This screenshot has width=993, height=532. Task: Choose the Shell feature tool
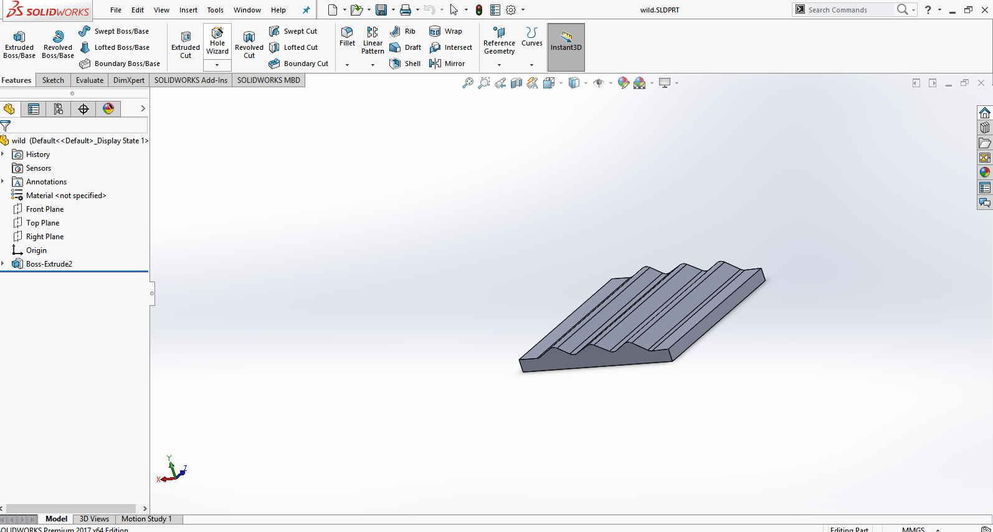tap(405, 64)
